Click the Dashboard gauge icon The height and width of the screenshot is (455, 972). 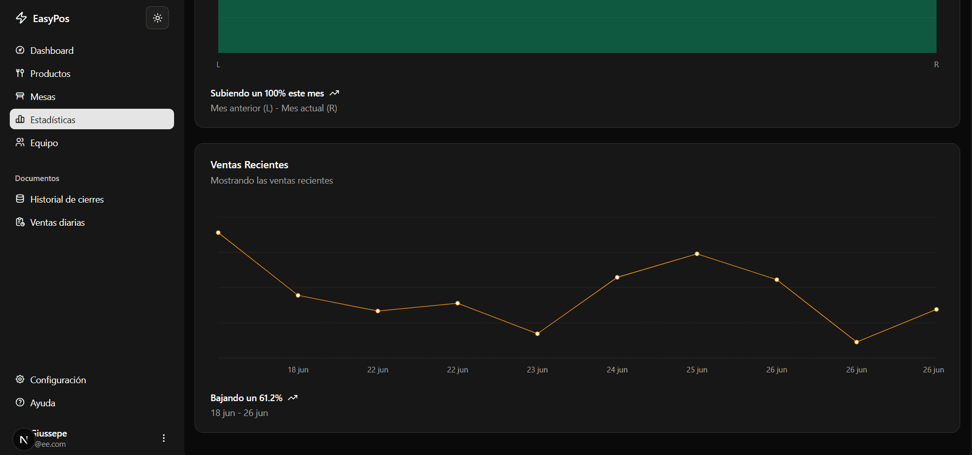[20, 50]
